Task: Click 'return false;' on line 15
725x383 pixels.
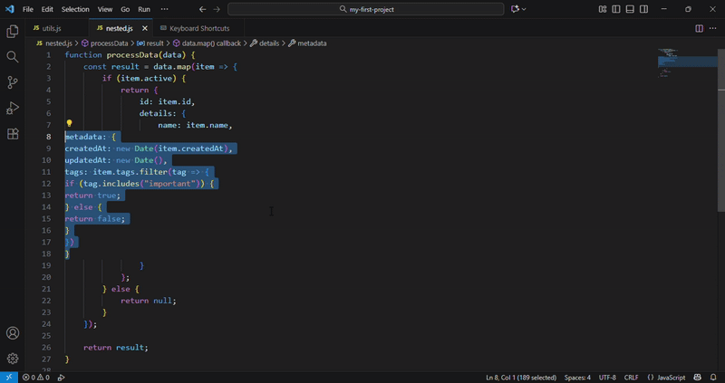Action: point(95,219)
